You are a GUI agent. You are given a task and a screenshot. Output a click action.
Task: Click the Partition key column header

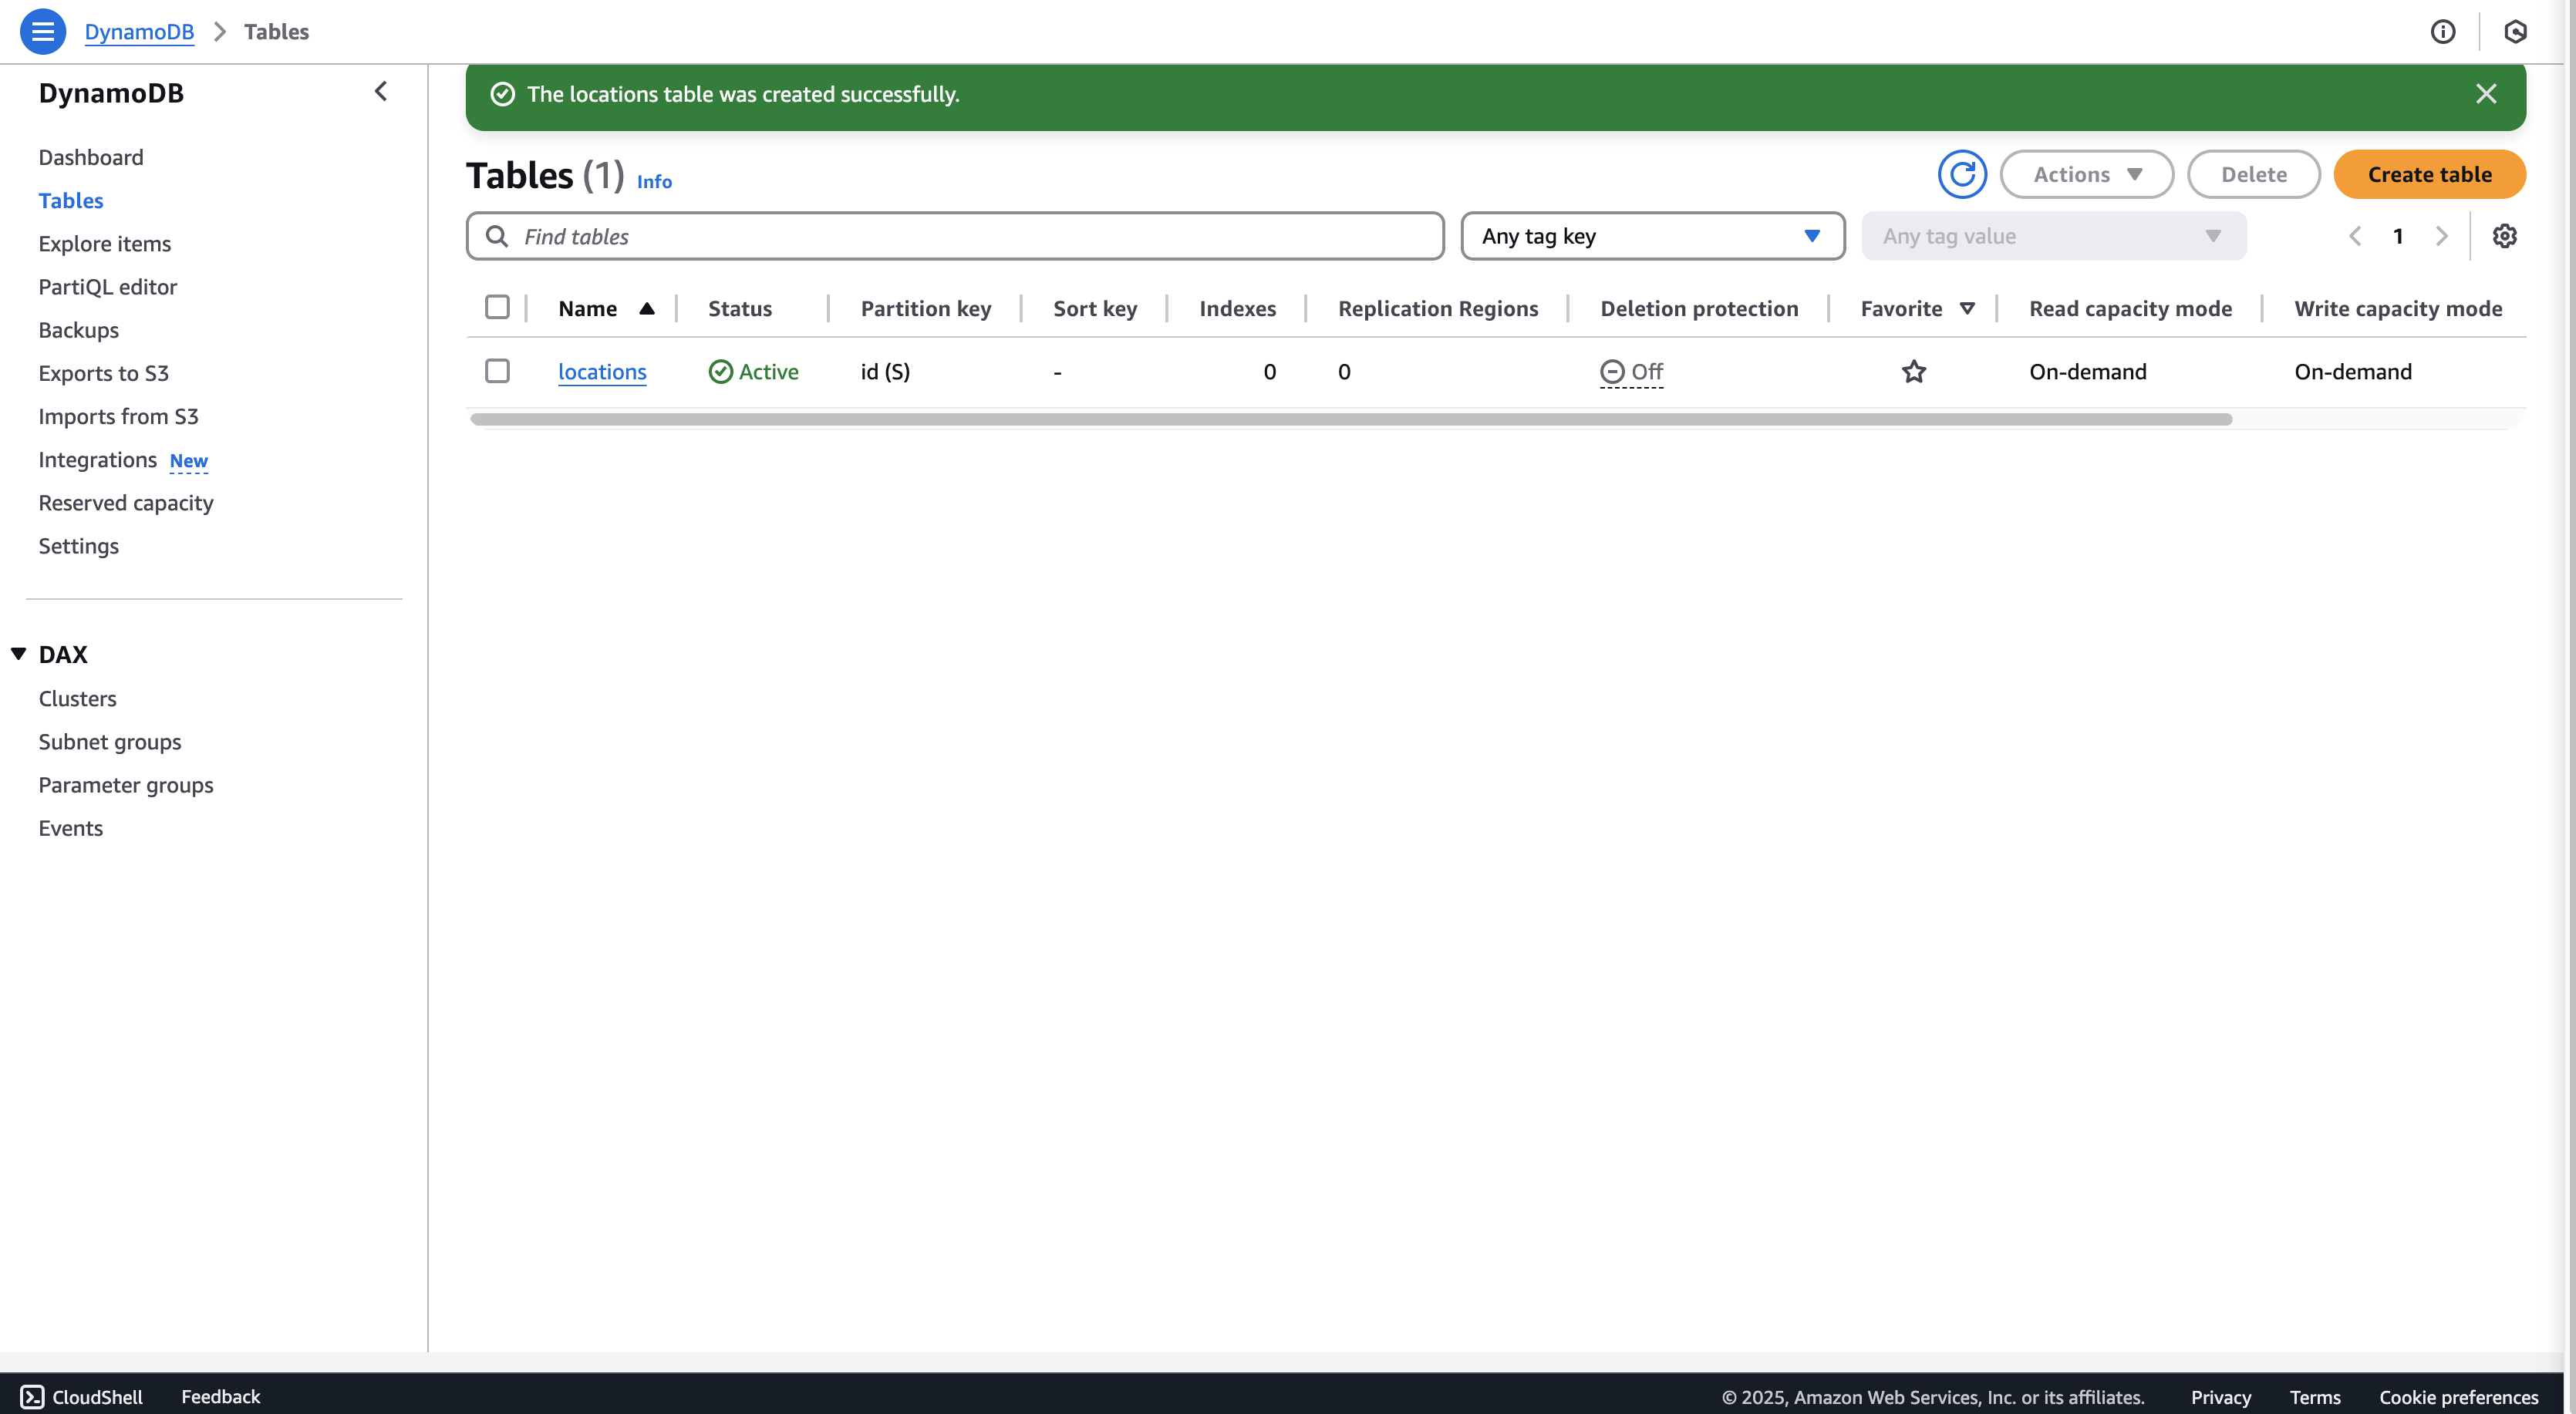(926, 308)
